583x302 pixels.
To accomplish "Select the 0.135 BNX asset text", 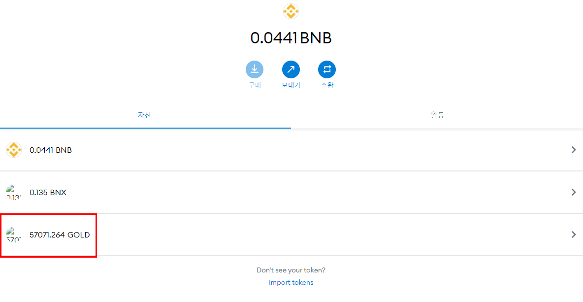I will pos(48,193).
